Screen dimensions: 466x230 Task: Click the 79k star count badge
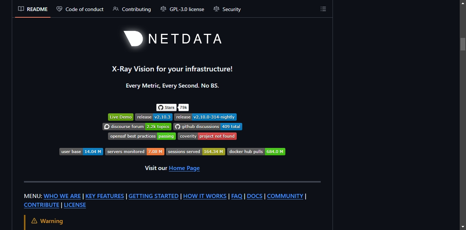(x=184, y=107)
